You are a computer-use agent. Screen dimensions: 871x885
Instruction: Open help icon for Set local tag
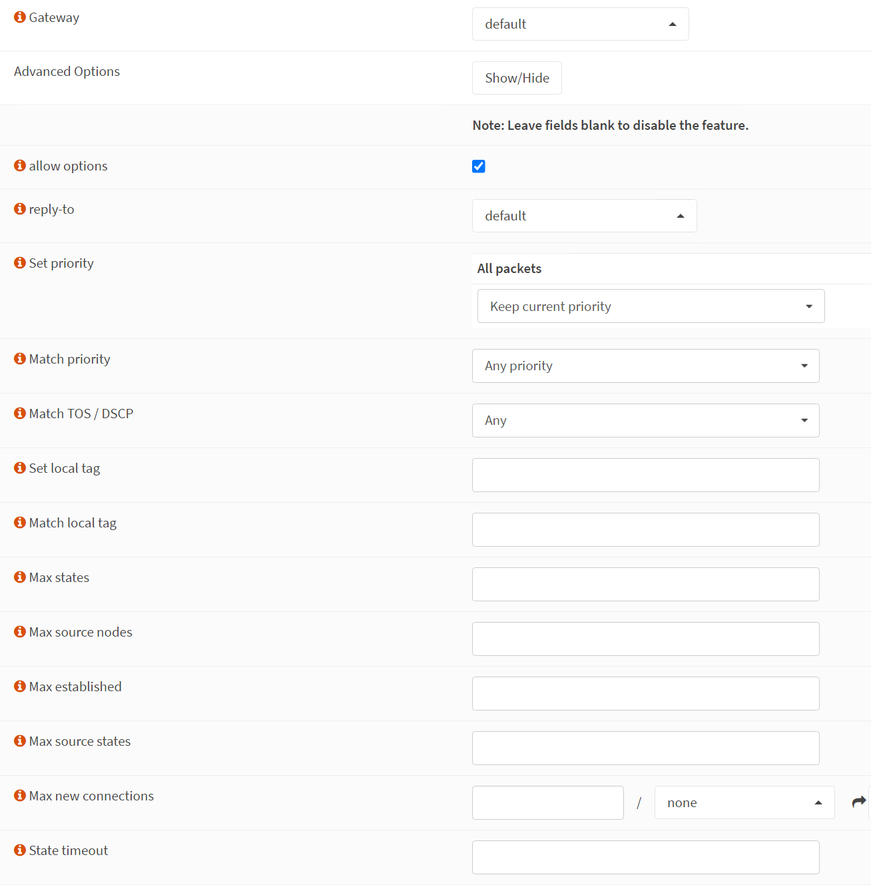20,467
